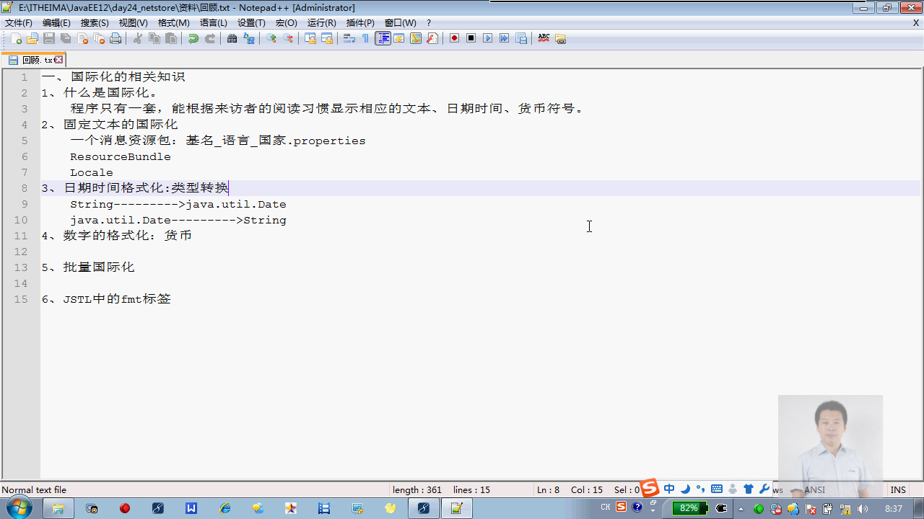The image size is (924, 519).
Task: Open the ? help menu
Action: (429, 23)
